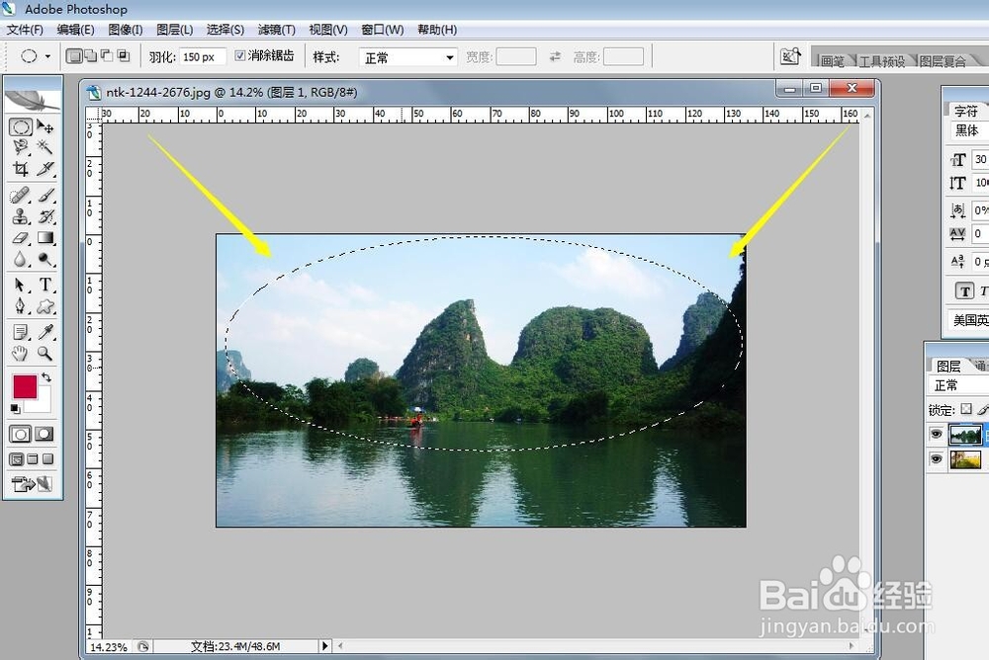Select the Eyedropper tool
The image size is (989, 660).
(x=45, y=332)
